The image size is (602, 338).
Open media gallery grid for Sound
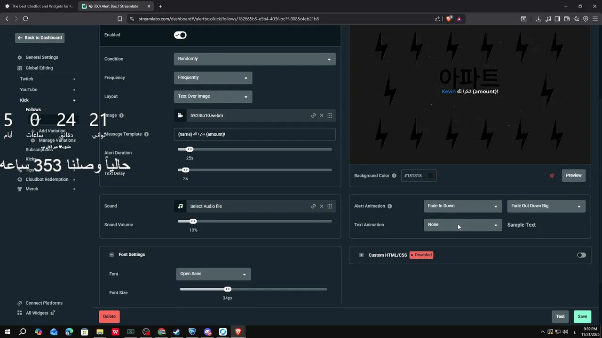pyautogui.click(x=330, y=206)
